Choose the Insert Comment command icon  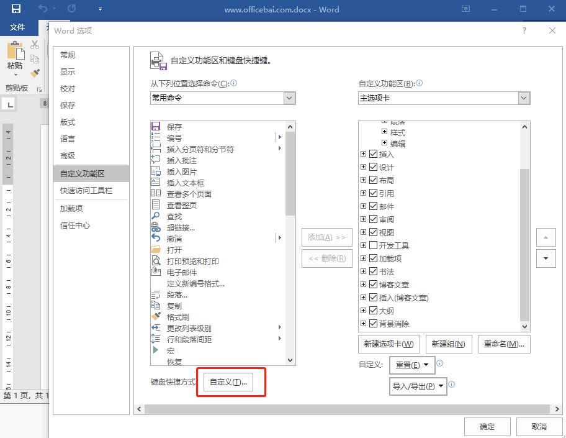156,160
